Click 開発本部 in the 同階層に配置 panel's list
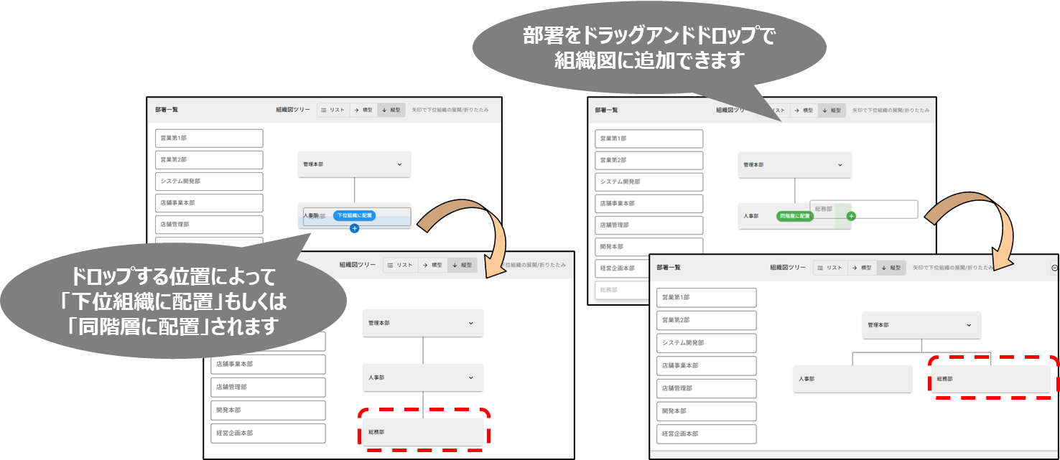 pyautogui.click(x=648, y=246)
